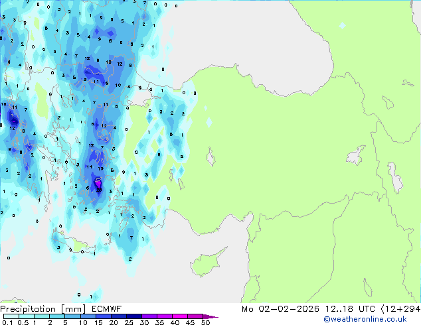Select the 5–10 mm legend swatch
This screenshot has height=325, width=421.
coord(72,316)
